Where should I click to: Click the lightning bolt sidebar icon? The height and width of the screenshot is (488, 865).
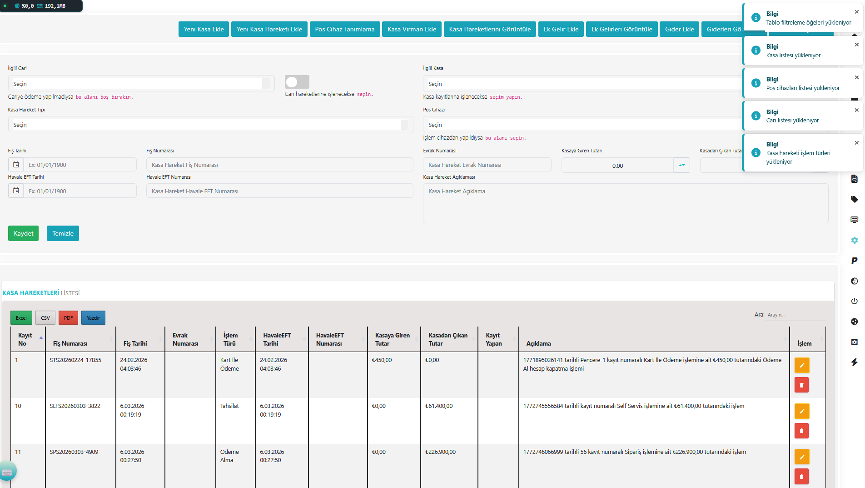pos(854,362)
